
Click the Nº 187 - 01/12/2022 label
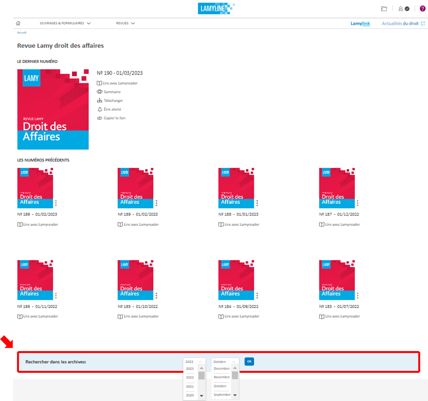pyautogui.click(x=339, y=214)
